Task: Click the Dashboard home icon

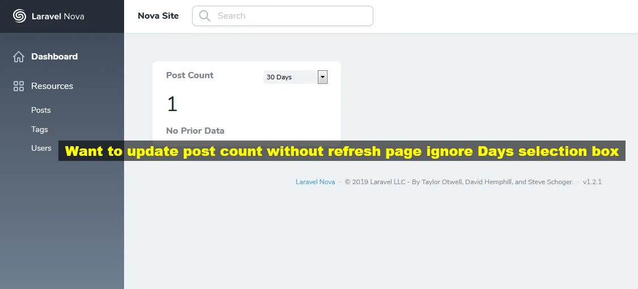Action: [19, 57]
